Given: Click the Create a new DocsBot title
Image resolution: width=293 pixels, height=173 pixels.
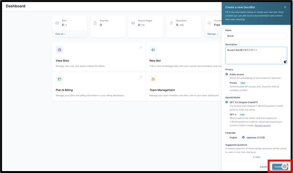Looking at the screenshot, I should pyautogui.click(x=240, y=7).
